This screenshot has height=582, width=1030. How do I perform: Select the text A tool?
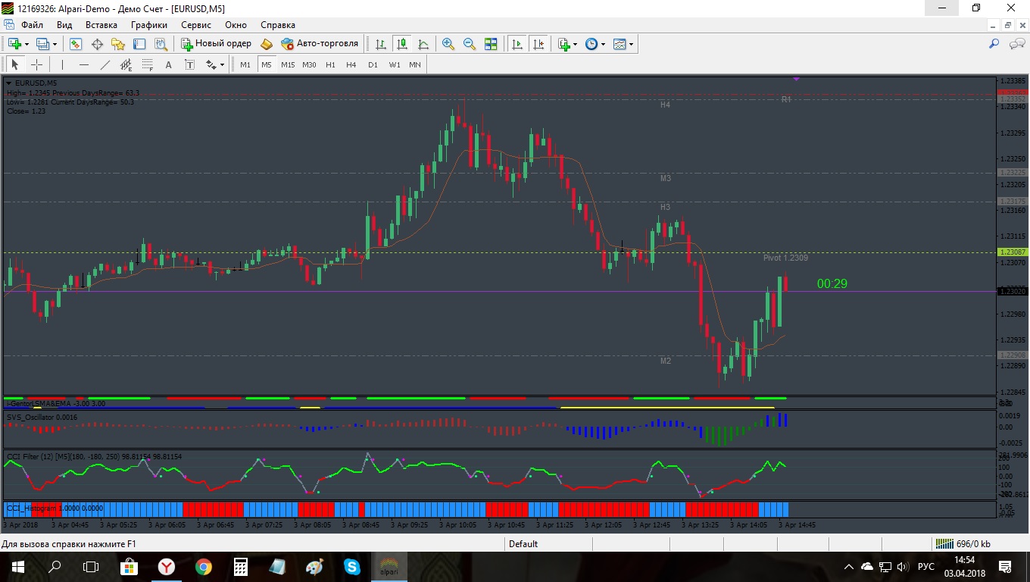(168, 64)
